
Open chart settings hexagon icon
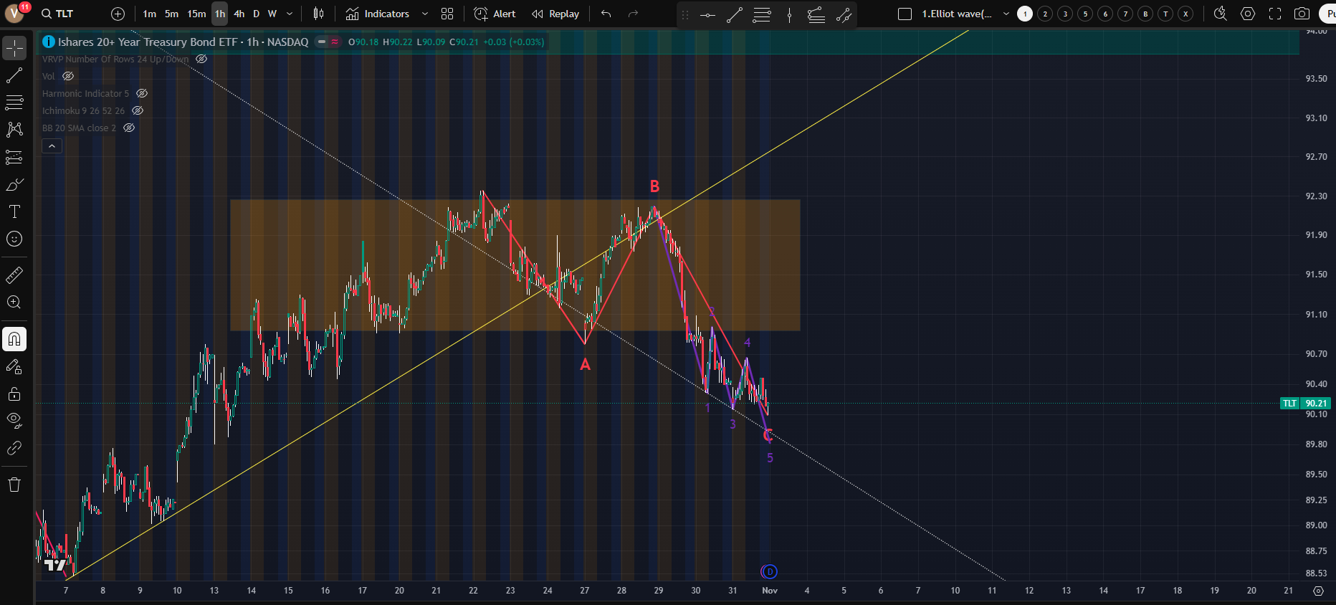1248,14
